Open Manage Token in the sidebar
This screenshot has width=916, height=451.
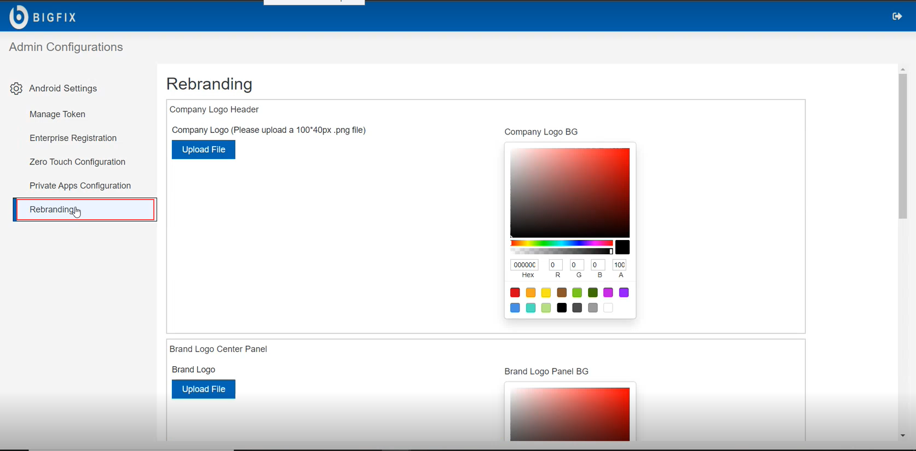(57, 114)
